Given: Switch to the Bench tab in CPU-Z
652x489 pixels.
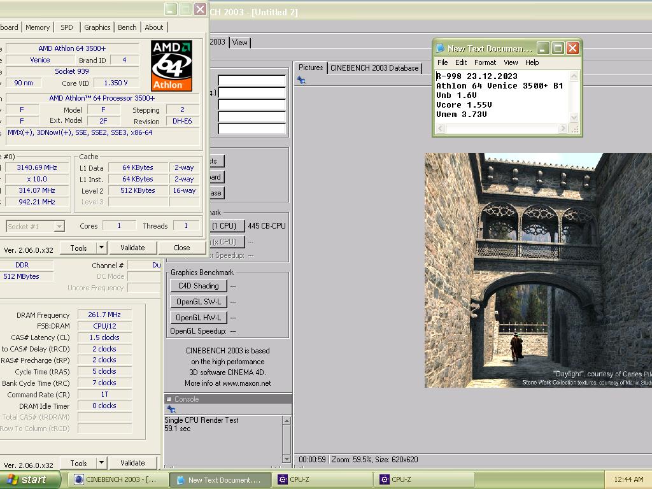Looking at the screenshot, I should pyautogui.click(x=127, y=27).
